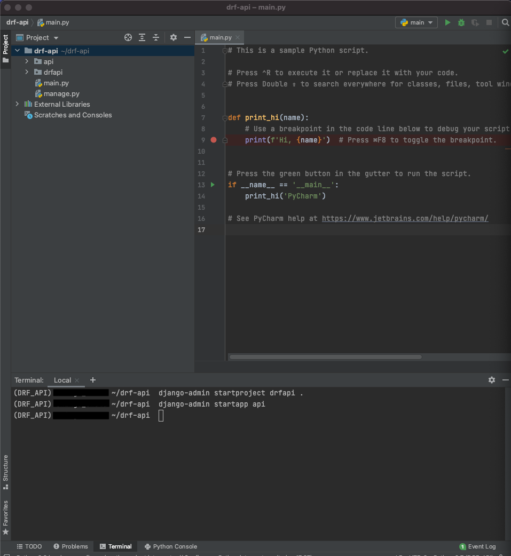Click the green Run button in toolbar

tap(447, 22)
